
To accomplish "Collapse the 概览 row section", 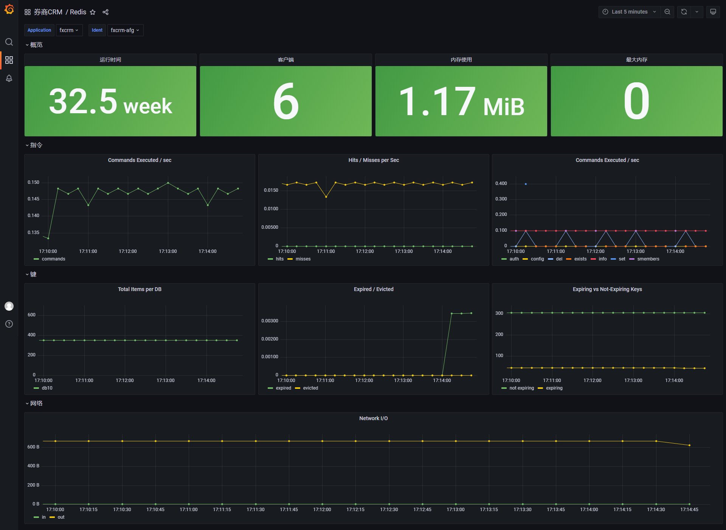I will 36,45.
